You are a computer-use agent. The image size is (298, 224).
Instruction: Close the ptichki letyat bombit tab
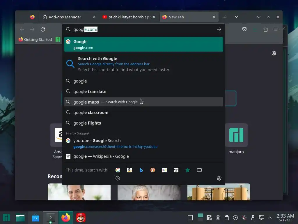tap(154, 17)
